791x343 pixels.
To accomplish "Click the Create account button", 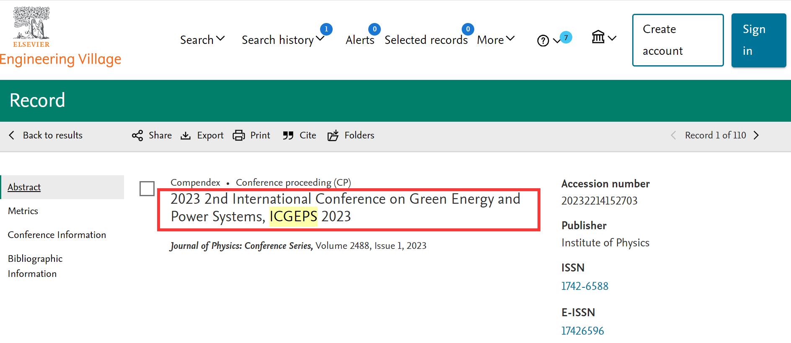I will pyautogui.click(x=678, y=40).
